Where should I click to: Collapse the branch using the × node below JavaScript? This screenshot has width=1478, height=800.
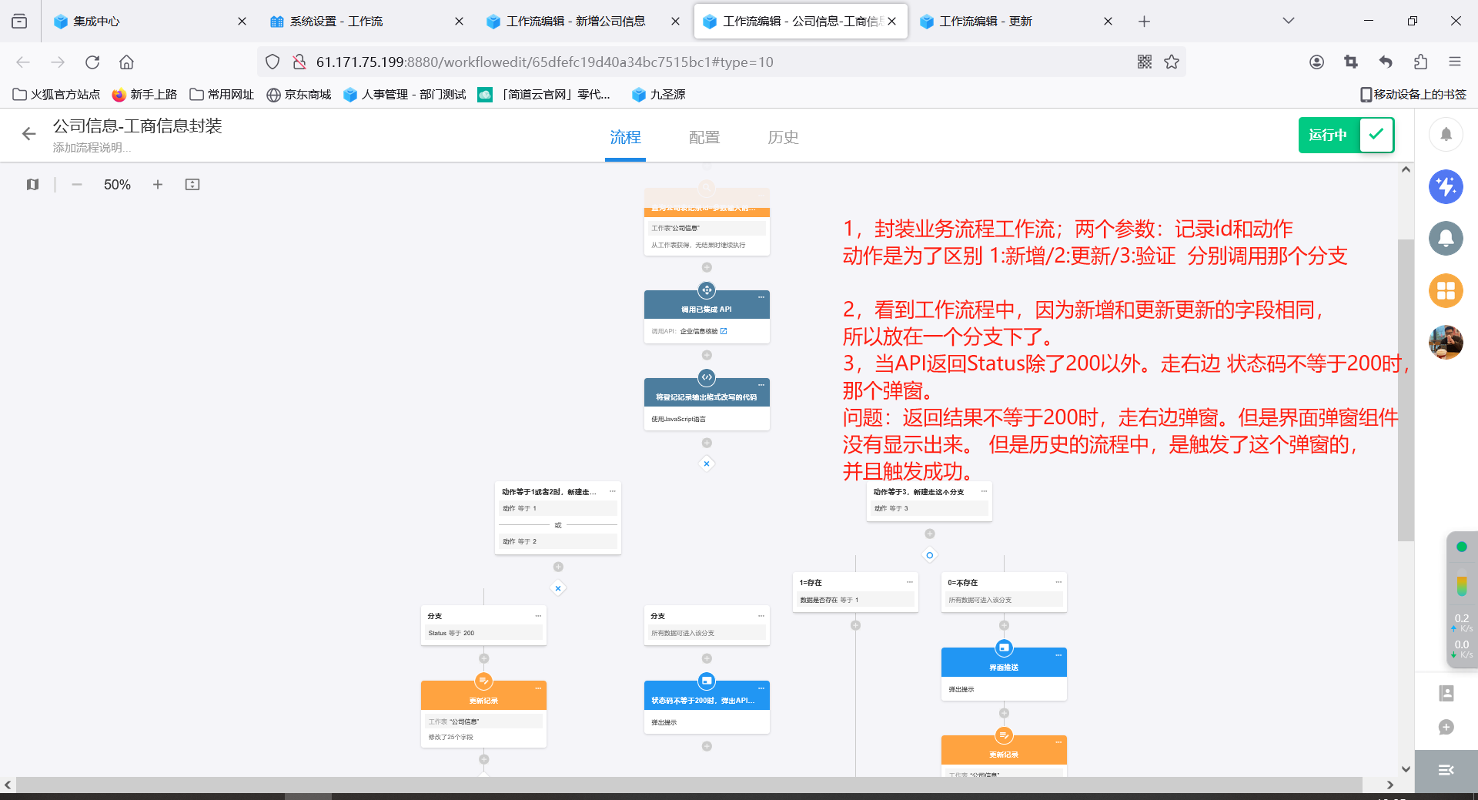point(707,464)
